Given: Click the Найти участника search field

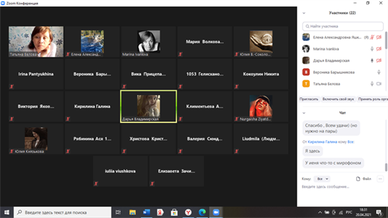Looking at the screenshot, I should tap(343, 26).
